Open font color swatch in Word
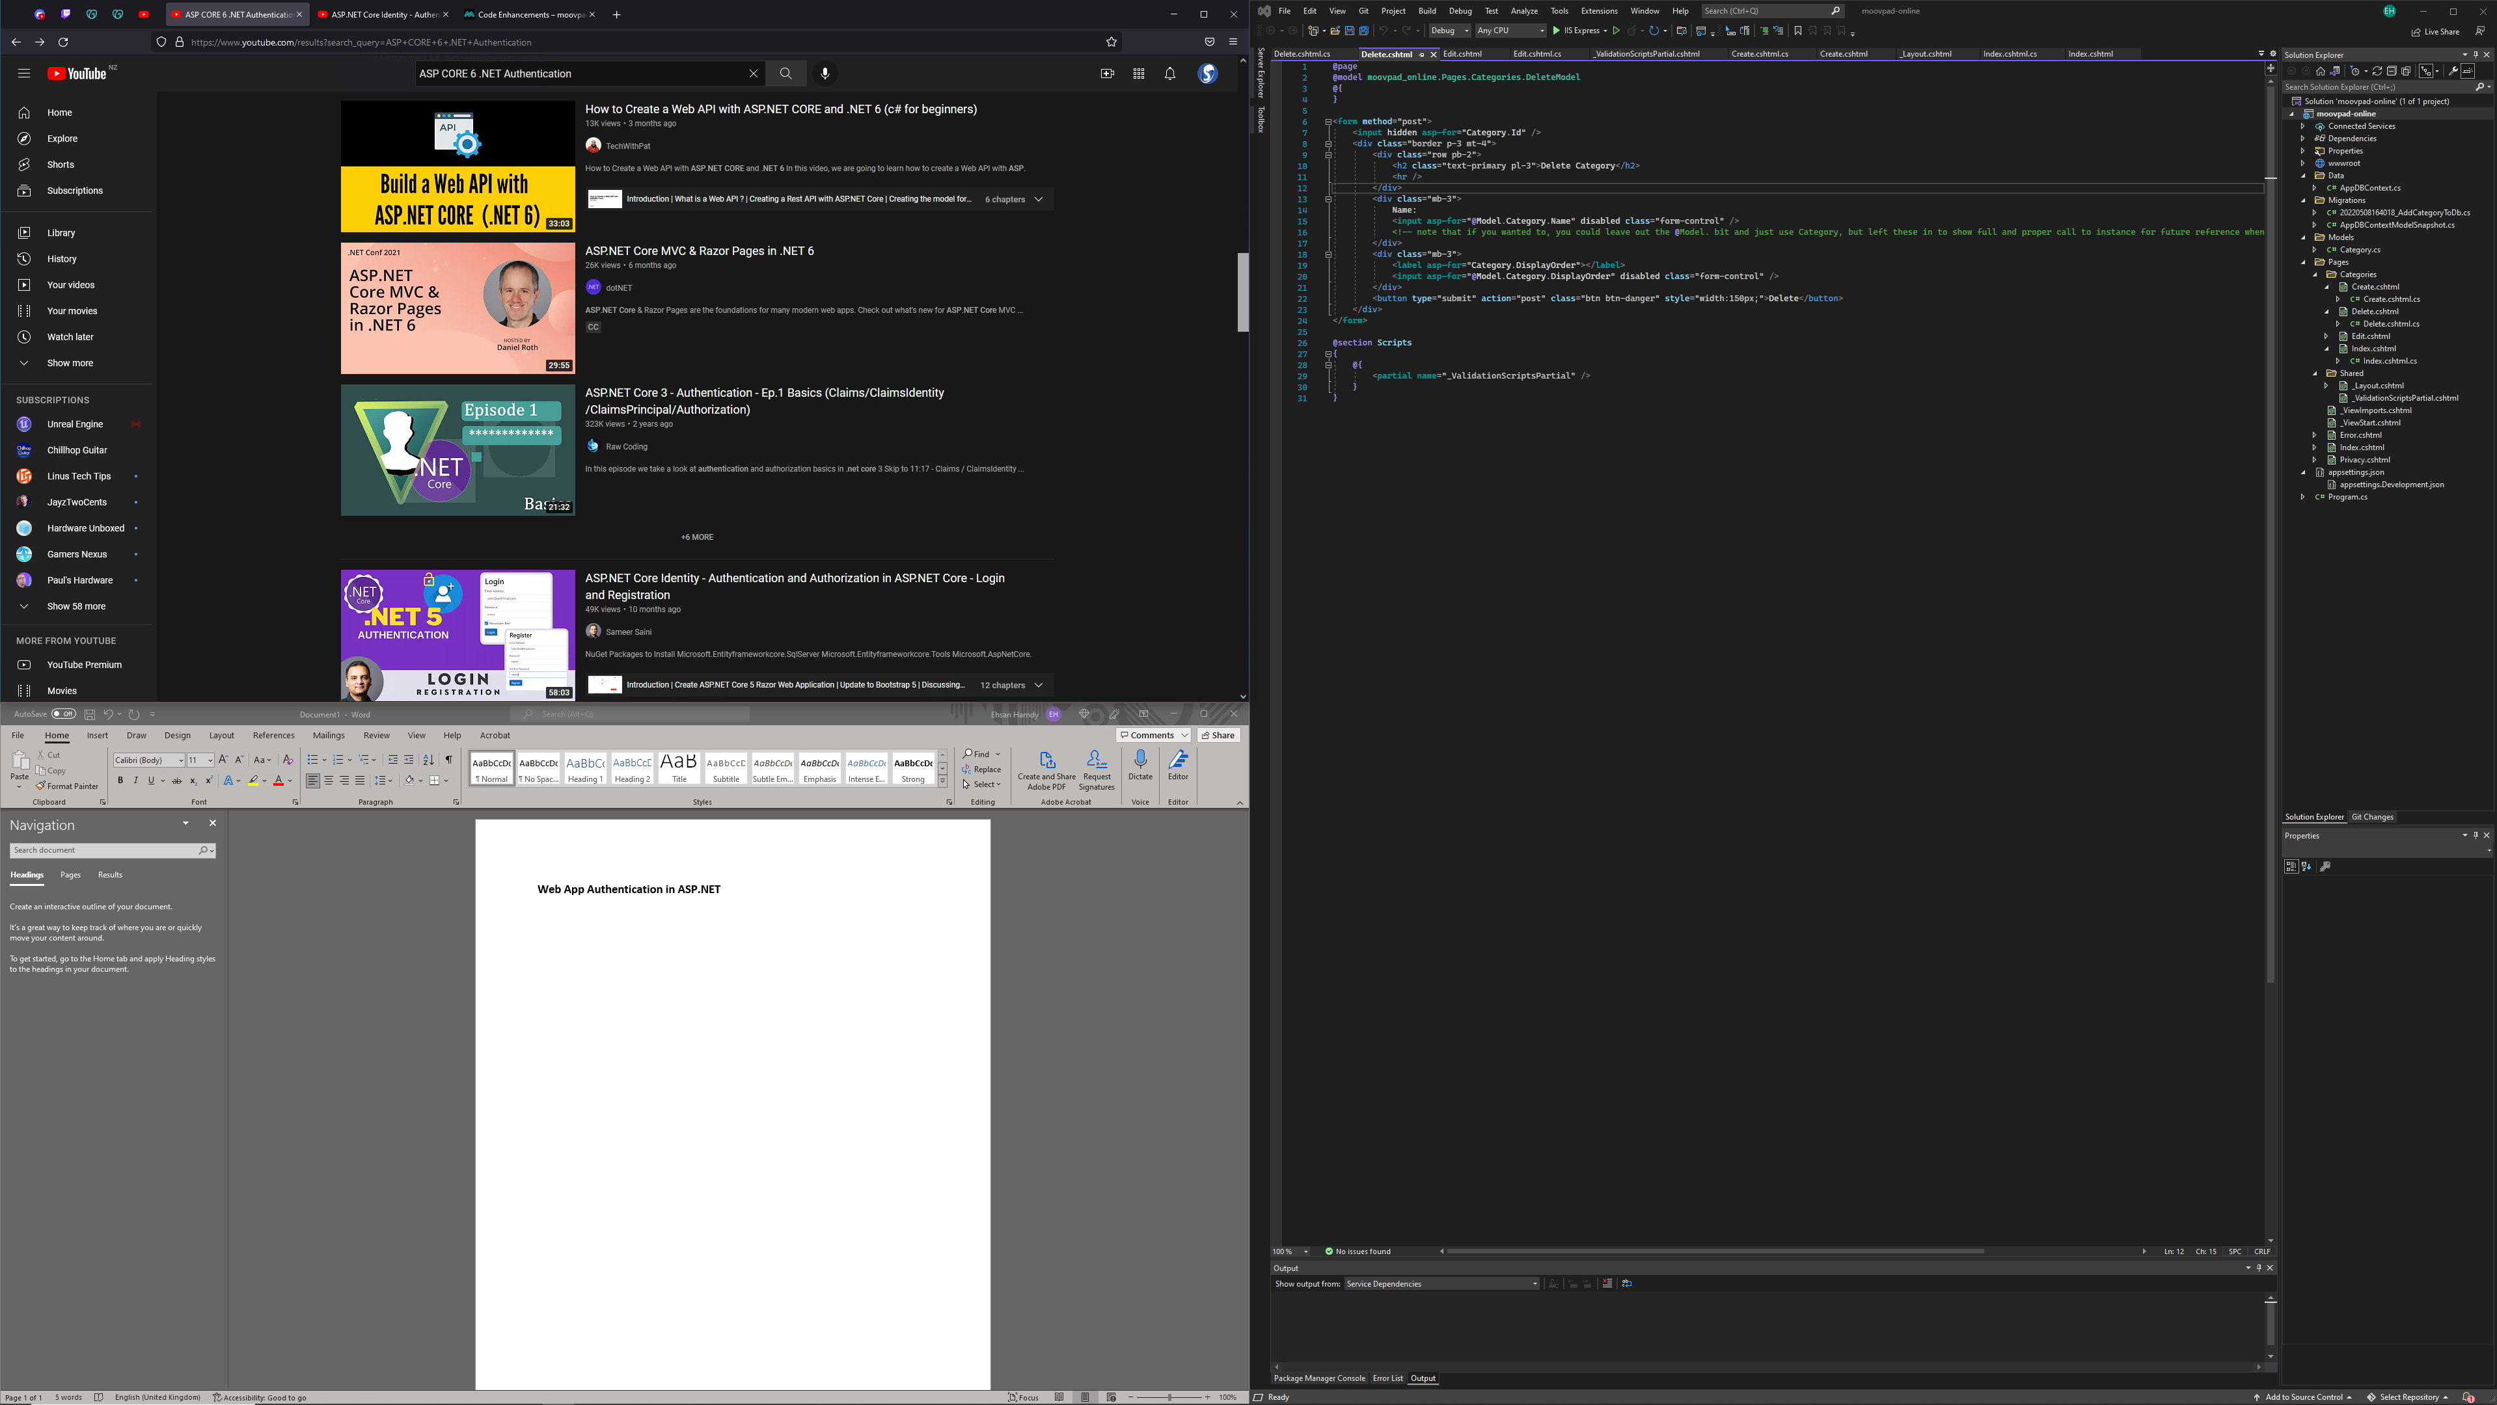 tap(278, 780)
